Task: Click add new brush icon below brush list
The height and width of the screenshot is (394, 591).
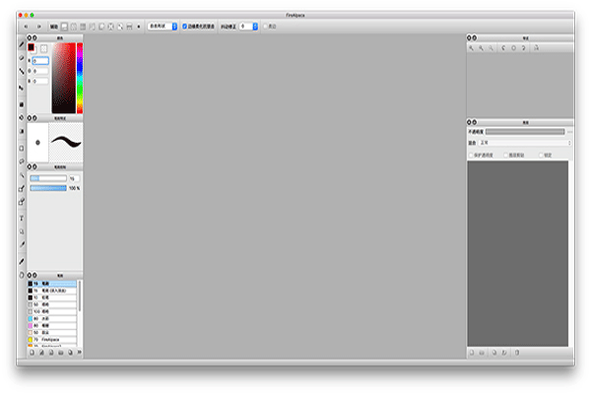Action: [31, 352]
